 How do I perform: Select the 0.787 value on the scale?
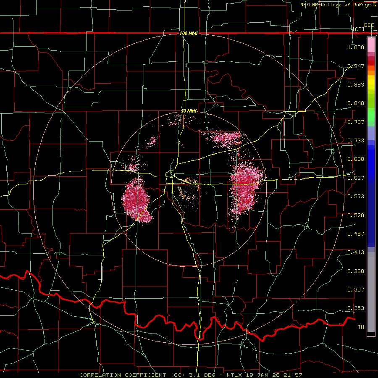[x=356, y=122]
